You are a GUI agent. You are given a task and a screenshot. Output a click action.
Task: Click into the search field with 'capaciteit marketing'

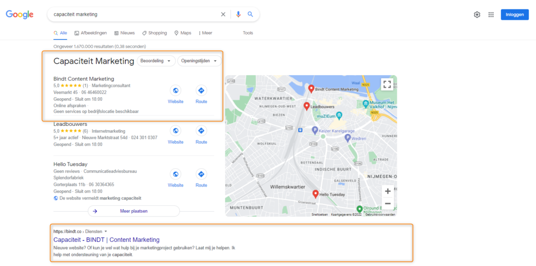[x=135, y=14]
